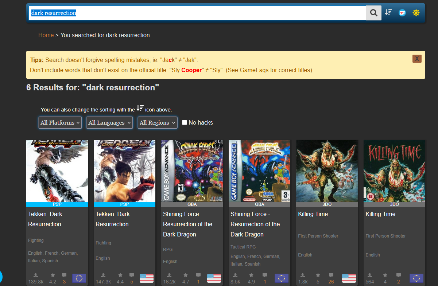
Task: Open Tekken: Dark Resurrection title with five languages
Action: point(45,219)
